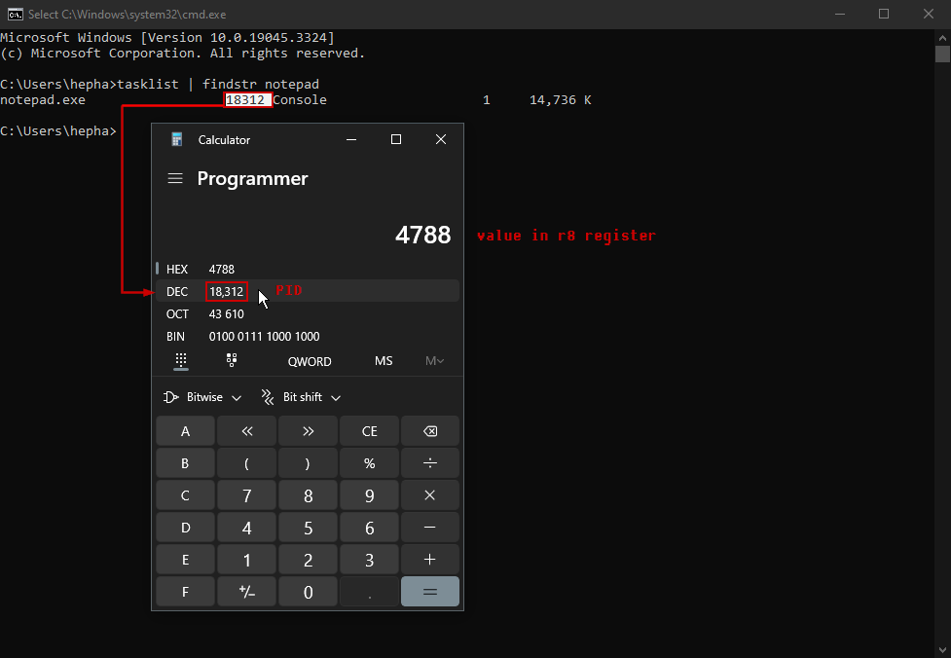Image resolution: width=951 pixels, height=658 pixels.
Task: Click the Calculator app icon in title bar
Action: [x=177, y=139]
